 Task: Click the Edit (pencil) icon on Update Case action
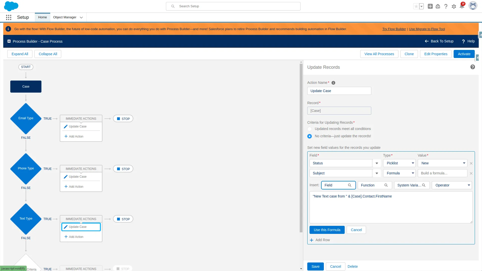[66, 227]
